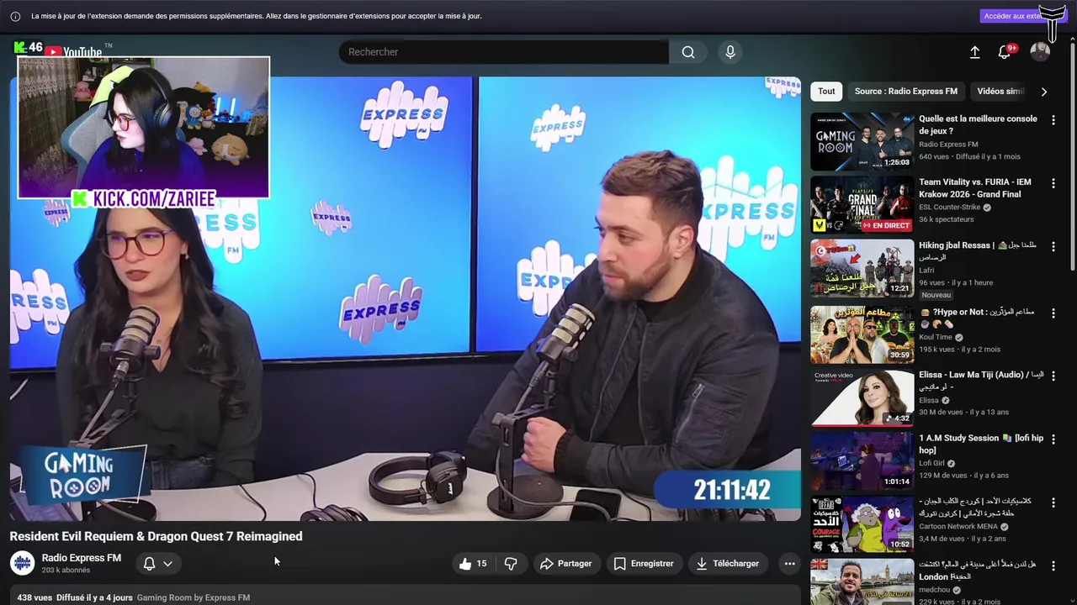The width and height of the screenshot is (1077, 605).
Task: Open Radio Express FM channel name link
Action: coord(82,558)
